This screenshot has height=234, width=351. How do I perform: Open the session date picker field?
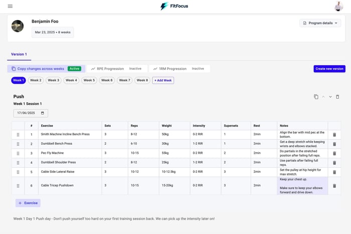pyautogui.click(x=31, y=113)
